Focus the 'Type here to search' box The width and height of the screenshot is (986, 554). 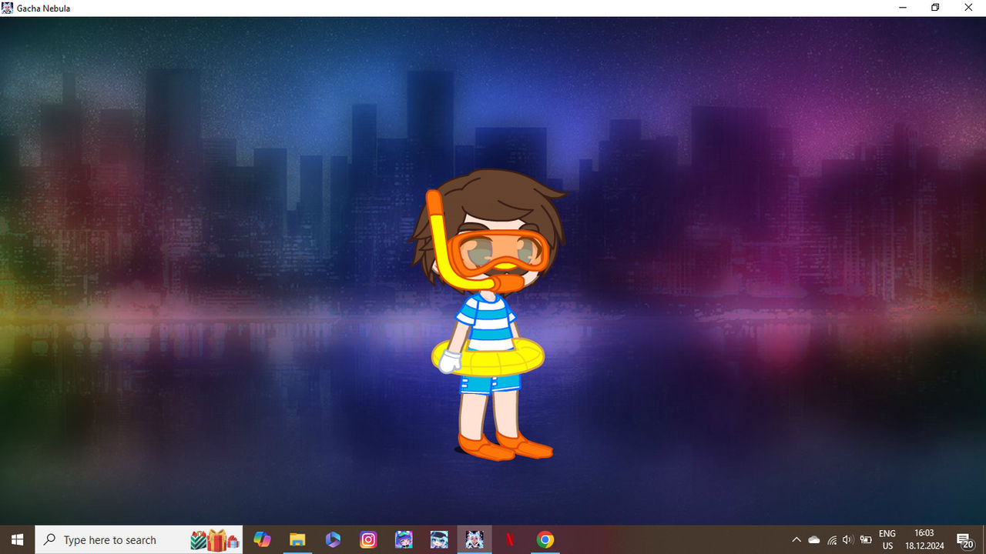139,539
